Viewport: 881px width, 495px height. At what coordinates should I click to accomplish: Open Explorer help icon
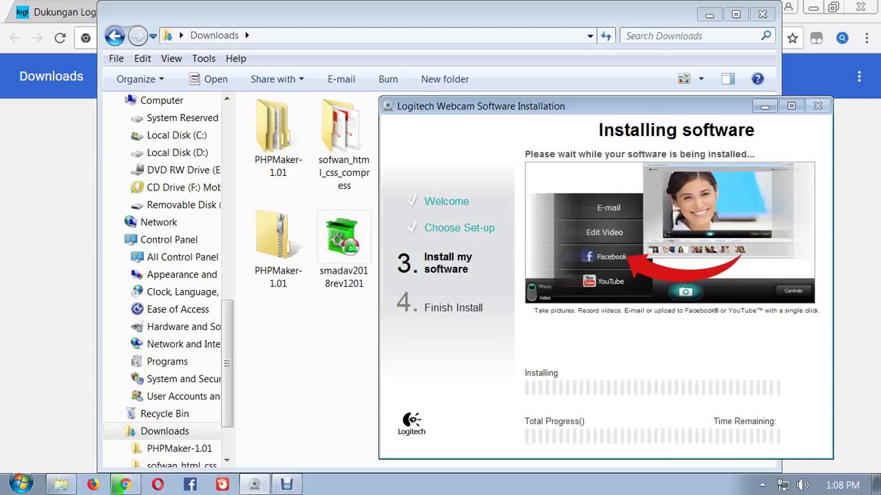coord(758,79)
